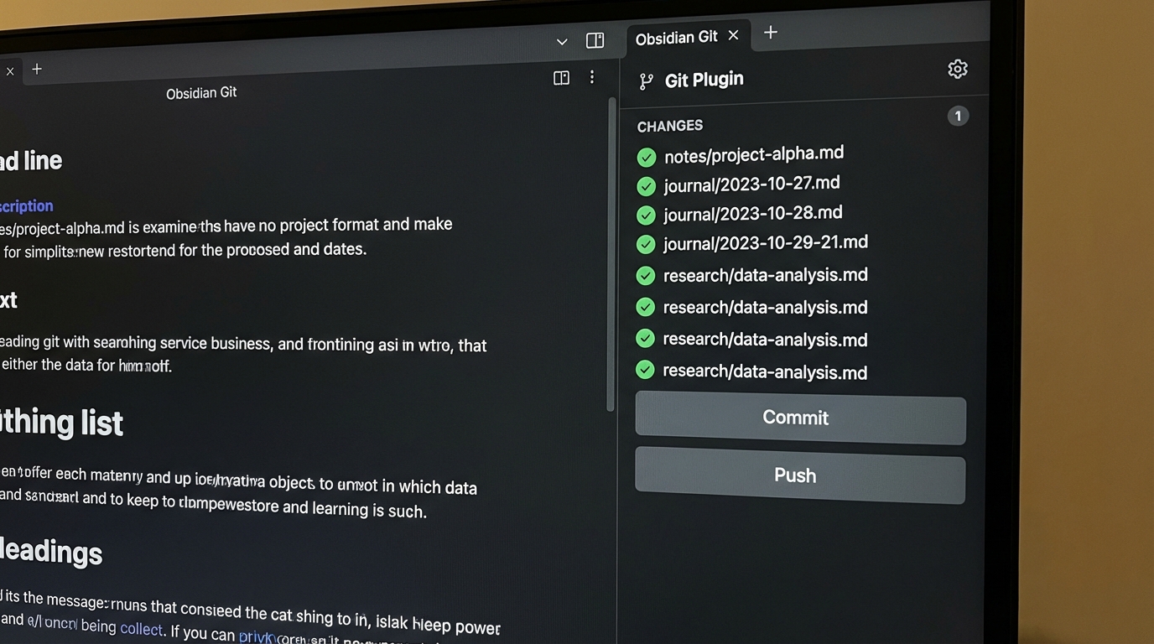Toggle staged check for notes/project-alpha.md
Screen dimensions: 1154x644
(x=647, y=158)
